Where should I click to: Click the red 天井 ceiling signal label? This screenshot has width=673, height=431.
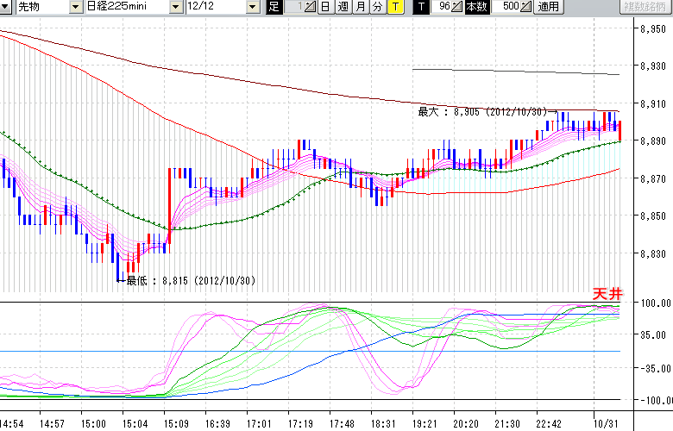[607, 294]
